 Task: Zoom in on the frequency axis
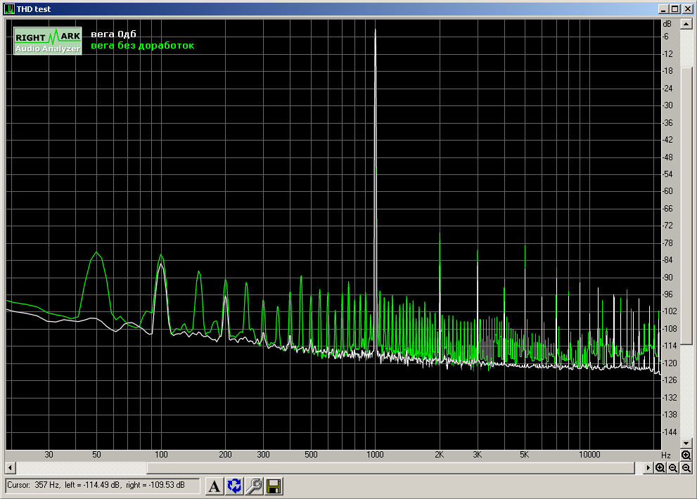[x=660, y=468]
